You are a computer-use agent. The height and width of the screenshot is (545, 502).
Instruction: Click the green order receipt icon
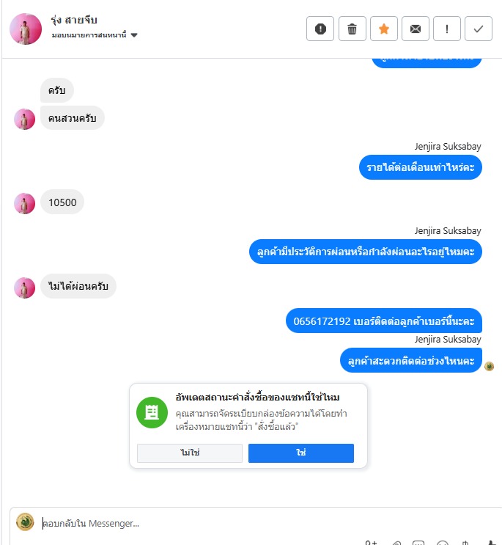[x=152, y=412]
